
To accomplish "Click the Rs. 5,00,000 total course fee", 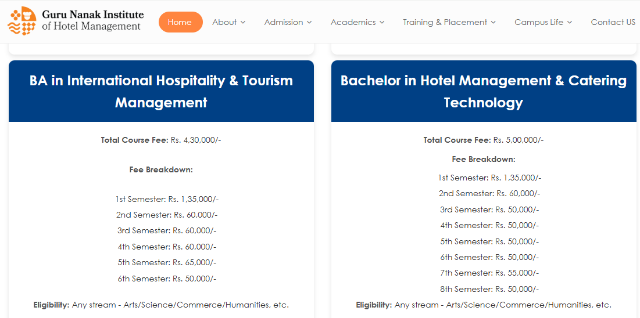I will pos(519,140).
